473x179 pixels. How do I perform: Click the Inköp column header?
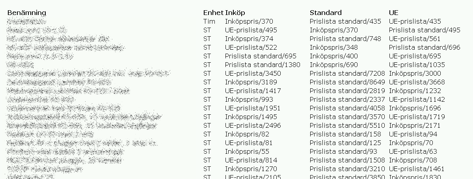click(235, 13)
